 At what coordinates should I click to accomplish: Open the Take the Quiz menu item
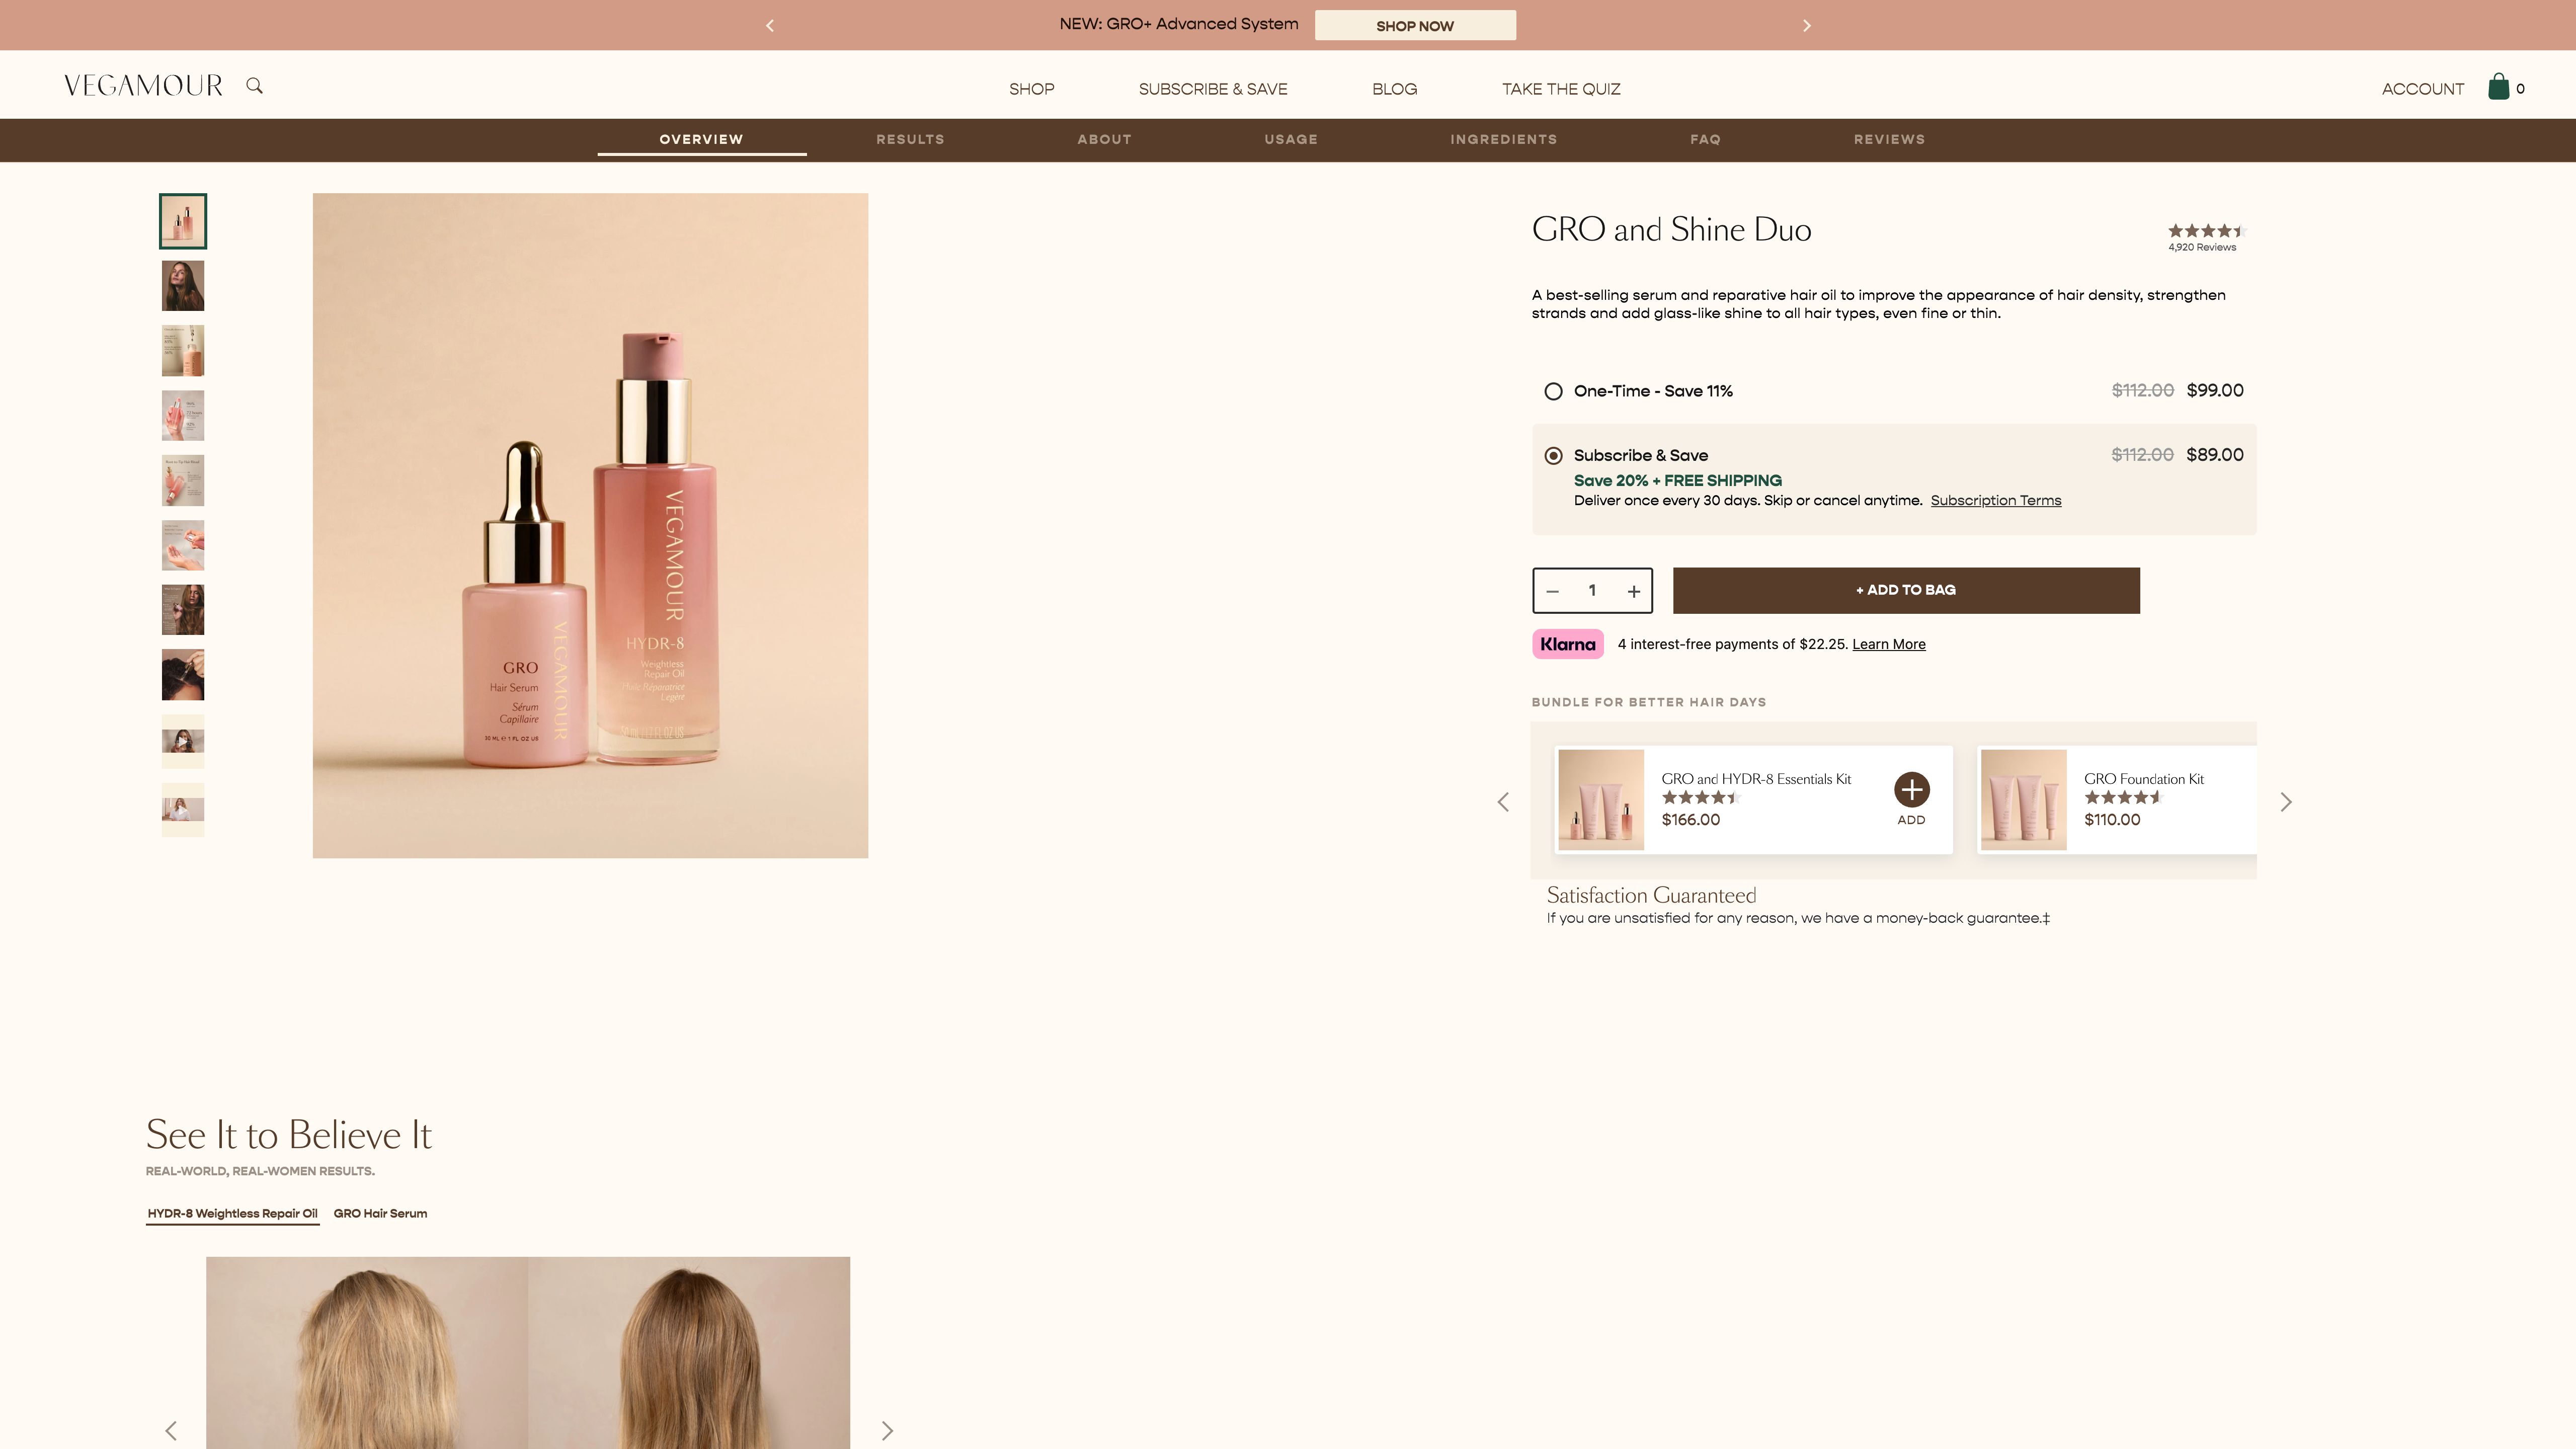[1561, 88]
